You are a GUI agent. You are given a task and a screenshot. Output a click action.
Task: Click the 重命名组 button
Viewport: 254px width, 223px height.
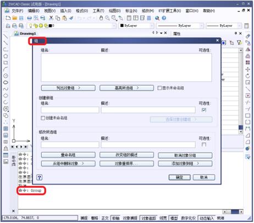(x=68, y=155)
